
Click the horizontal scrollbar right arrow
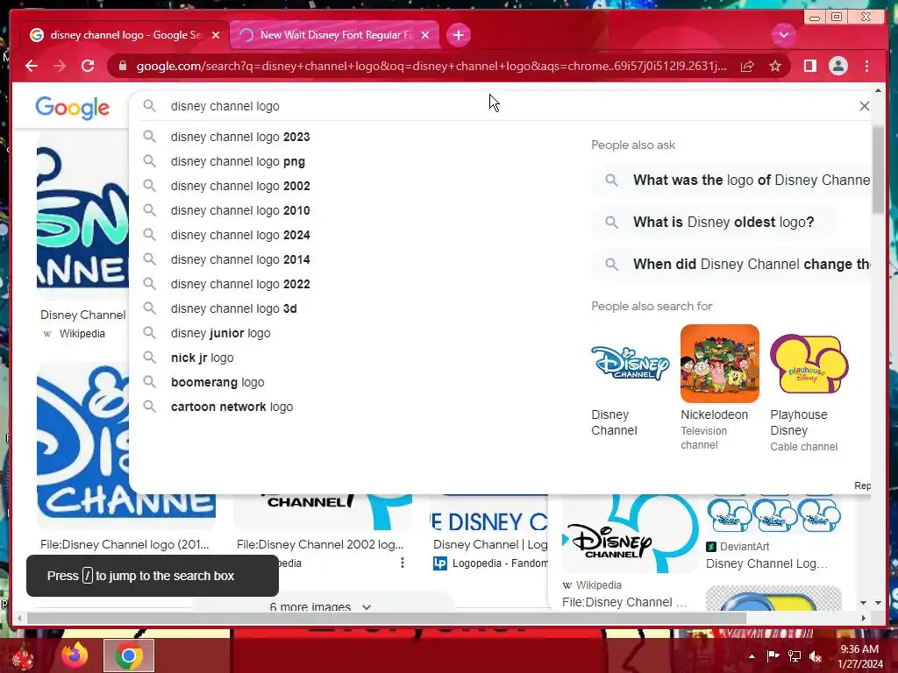coord(864,618)
